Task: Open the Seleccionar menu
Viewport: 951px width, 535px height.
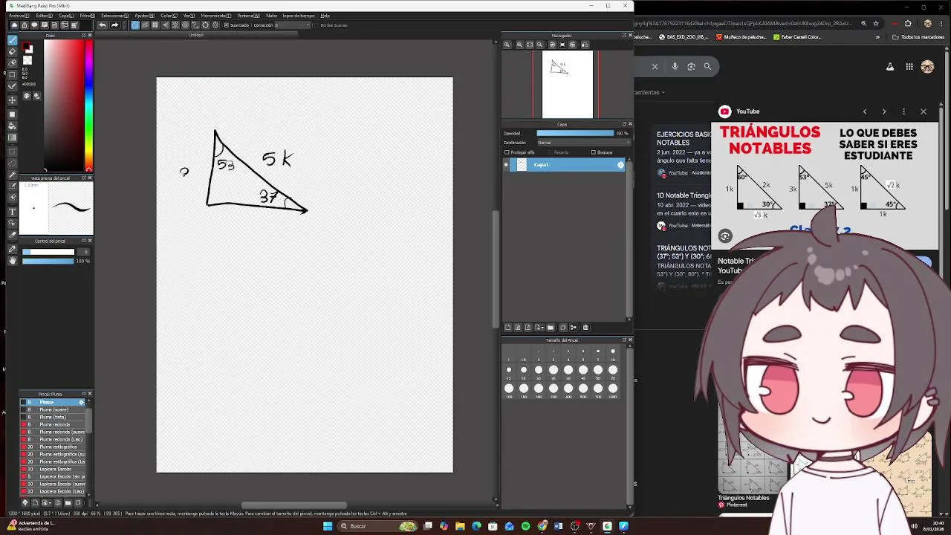Action: [114, 16]
